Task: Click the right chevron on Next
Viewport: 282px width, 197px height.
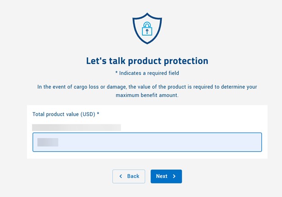Action: [x=174, y=176]
